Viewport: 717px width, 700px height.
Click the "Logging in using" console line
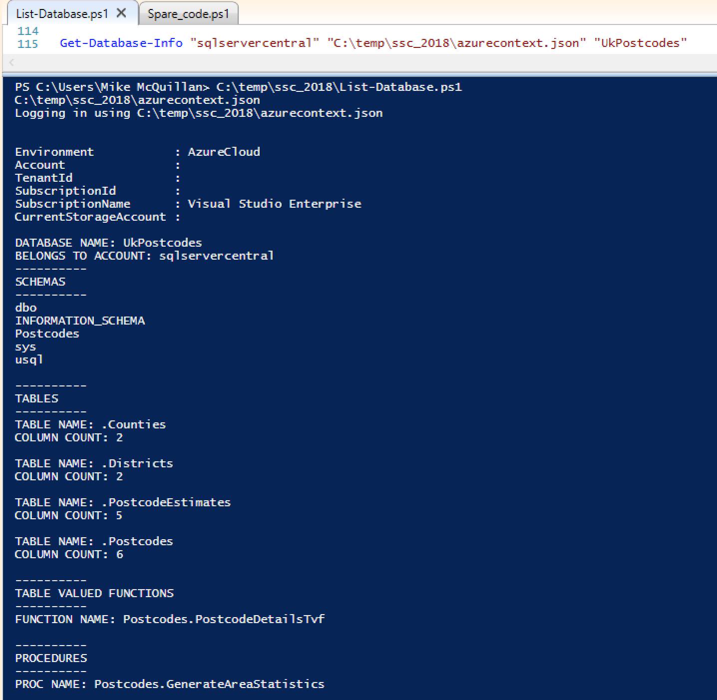point(199,113)
